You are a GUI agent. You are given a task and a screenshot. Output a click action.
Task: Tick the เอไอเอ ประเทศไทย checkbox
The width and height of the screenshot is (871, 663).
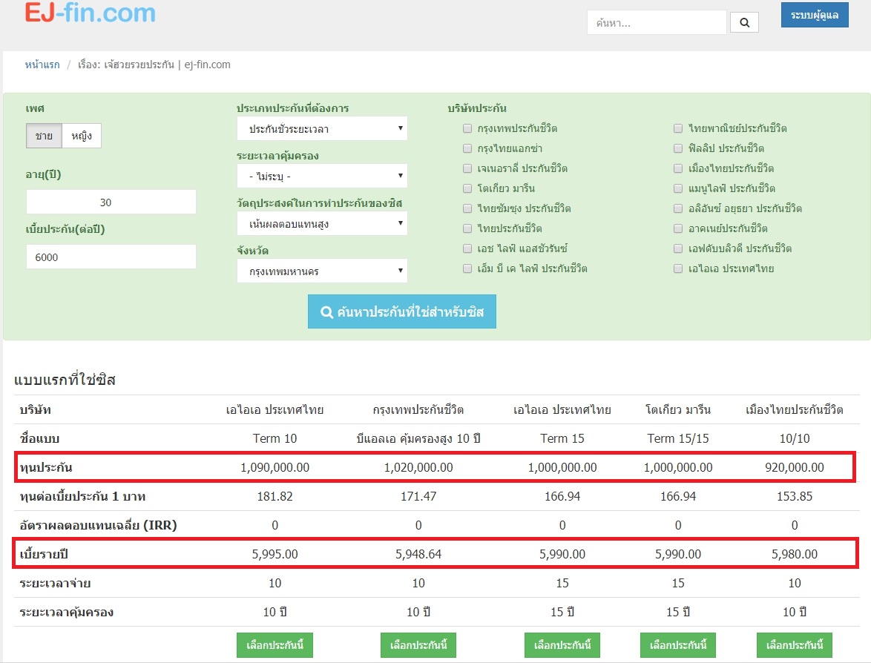click(x=678, y=268)
